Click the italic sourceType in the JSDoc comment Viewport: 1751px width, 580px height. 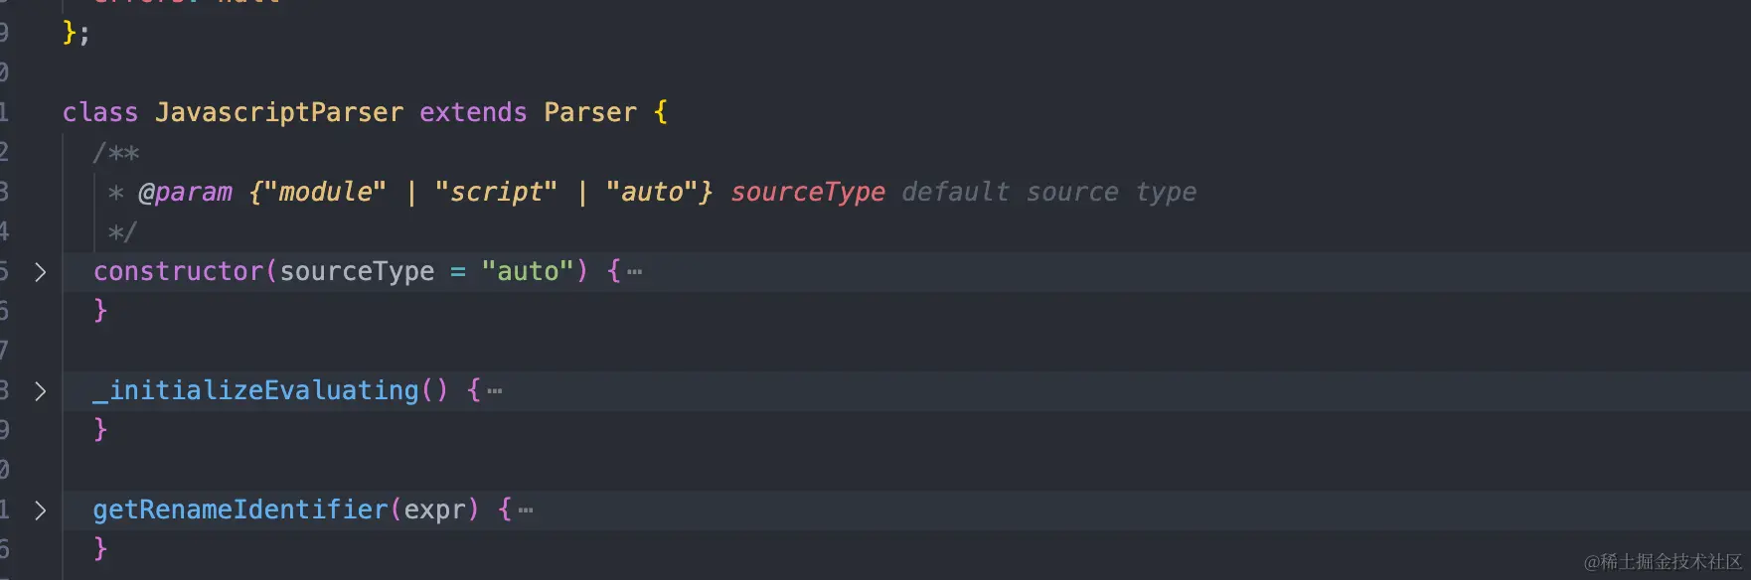808,192
